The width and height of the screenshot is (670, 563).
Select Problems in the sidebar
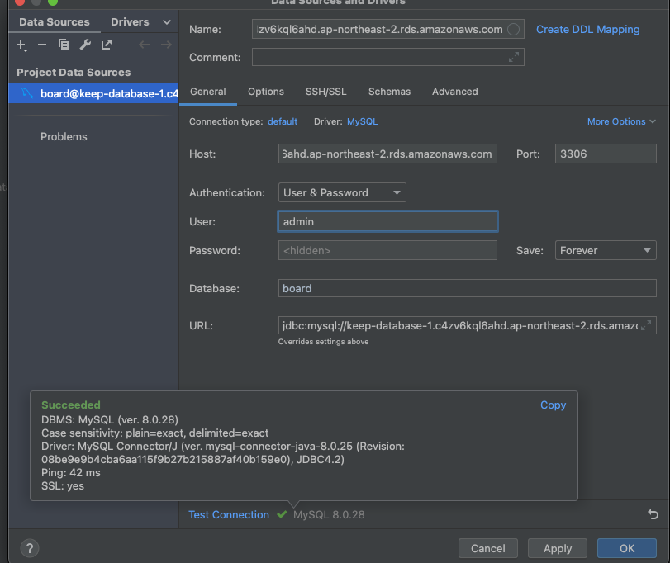(x=64, y=136)
